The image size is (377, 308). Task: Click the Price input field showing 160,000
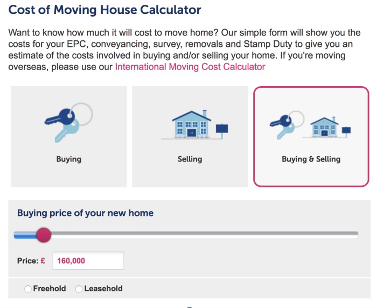coord(88,261)
